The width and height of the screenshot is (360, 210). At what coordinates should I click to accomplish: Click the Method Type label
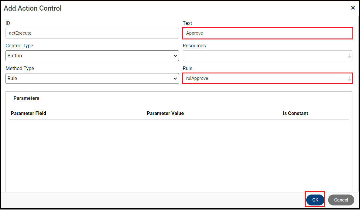point(20,68)
